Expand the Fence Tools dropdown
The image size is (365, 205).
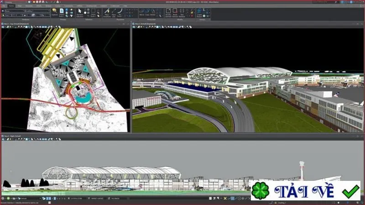[x=93, y=13]
